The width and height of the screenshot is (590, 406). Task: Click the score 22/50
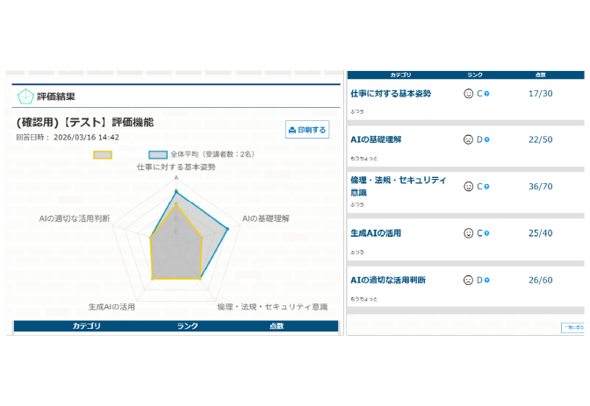540,139
